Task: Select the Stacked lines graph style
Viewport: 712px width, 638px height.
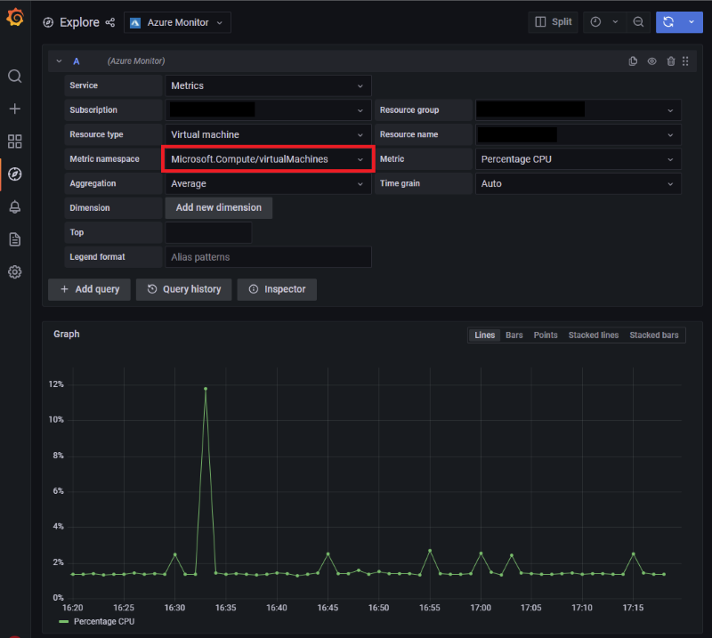Action: pos(594,335)
